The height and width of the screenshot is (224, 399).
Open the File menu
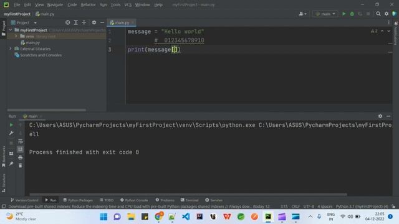point(17,4)
